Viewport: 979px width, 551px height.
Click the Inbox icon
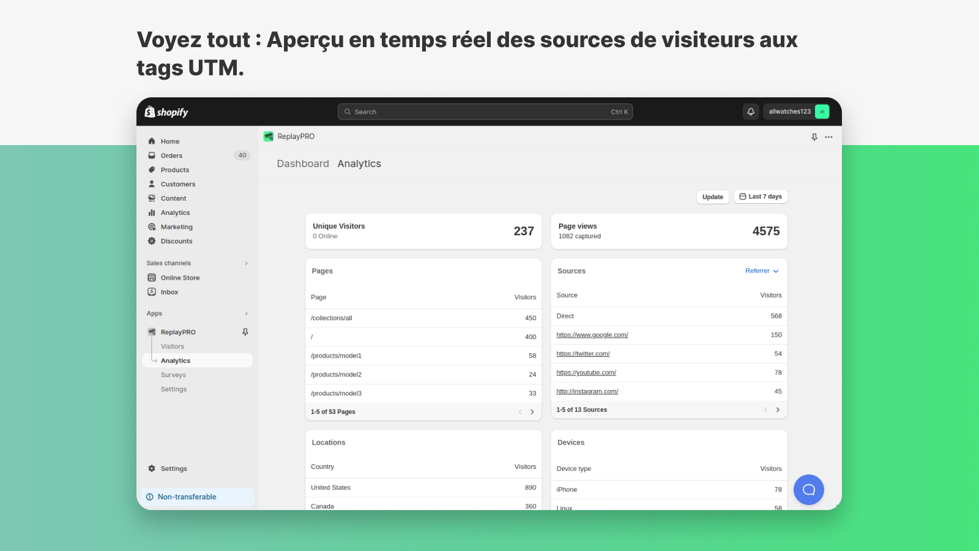(x=152, y=292)
